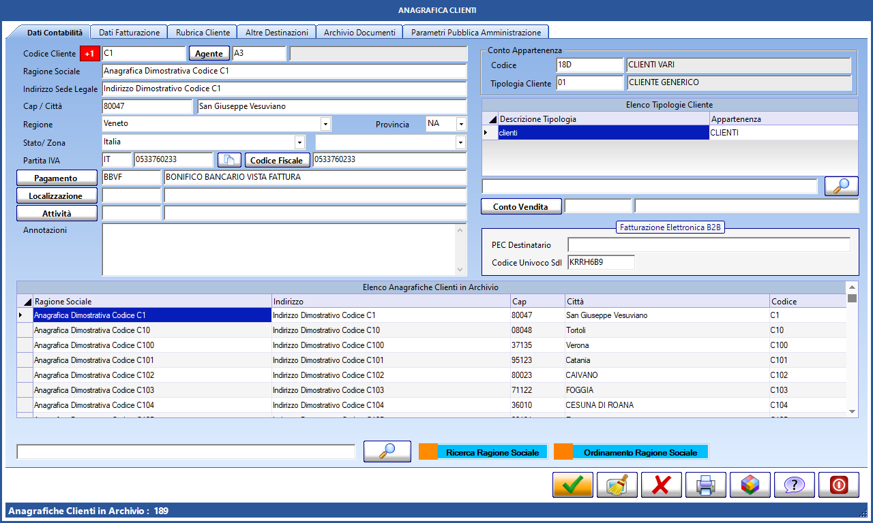Image resolution: width=873 pixels, height=523 pixels.
Task: Search customer types with the magnifier icon
Action: [842, 186]
